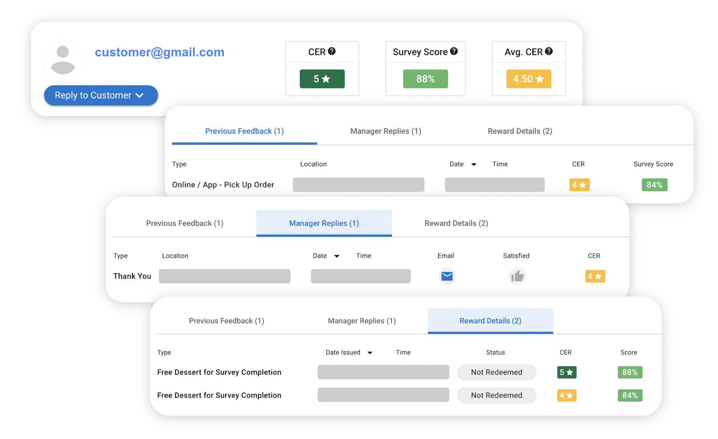Open the Reply to Customer dropdown

point(101,95)
